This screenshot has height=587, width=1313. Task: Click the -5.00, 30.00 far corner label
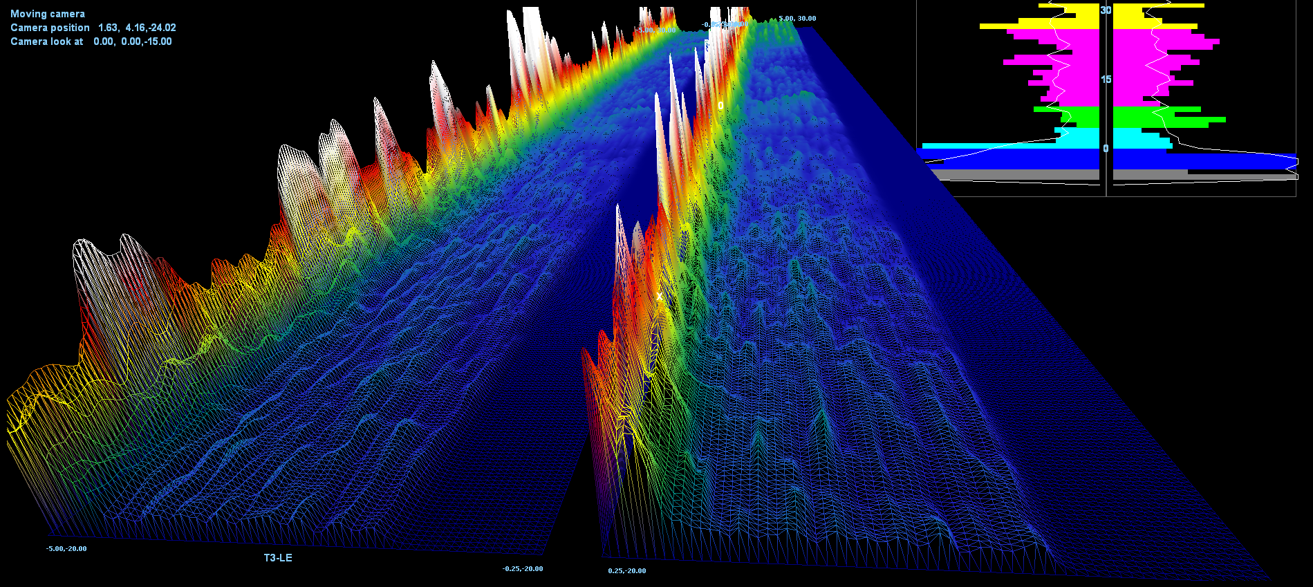click(x=656, y=30)
